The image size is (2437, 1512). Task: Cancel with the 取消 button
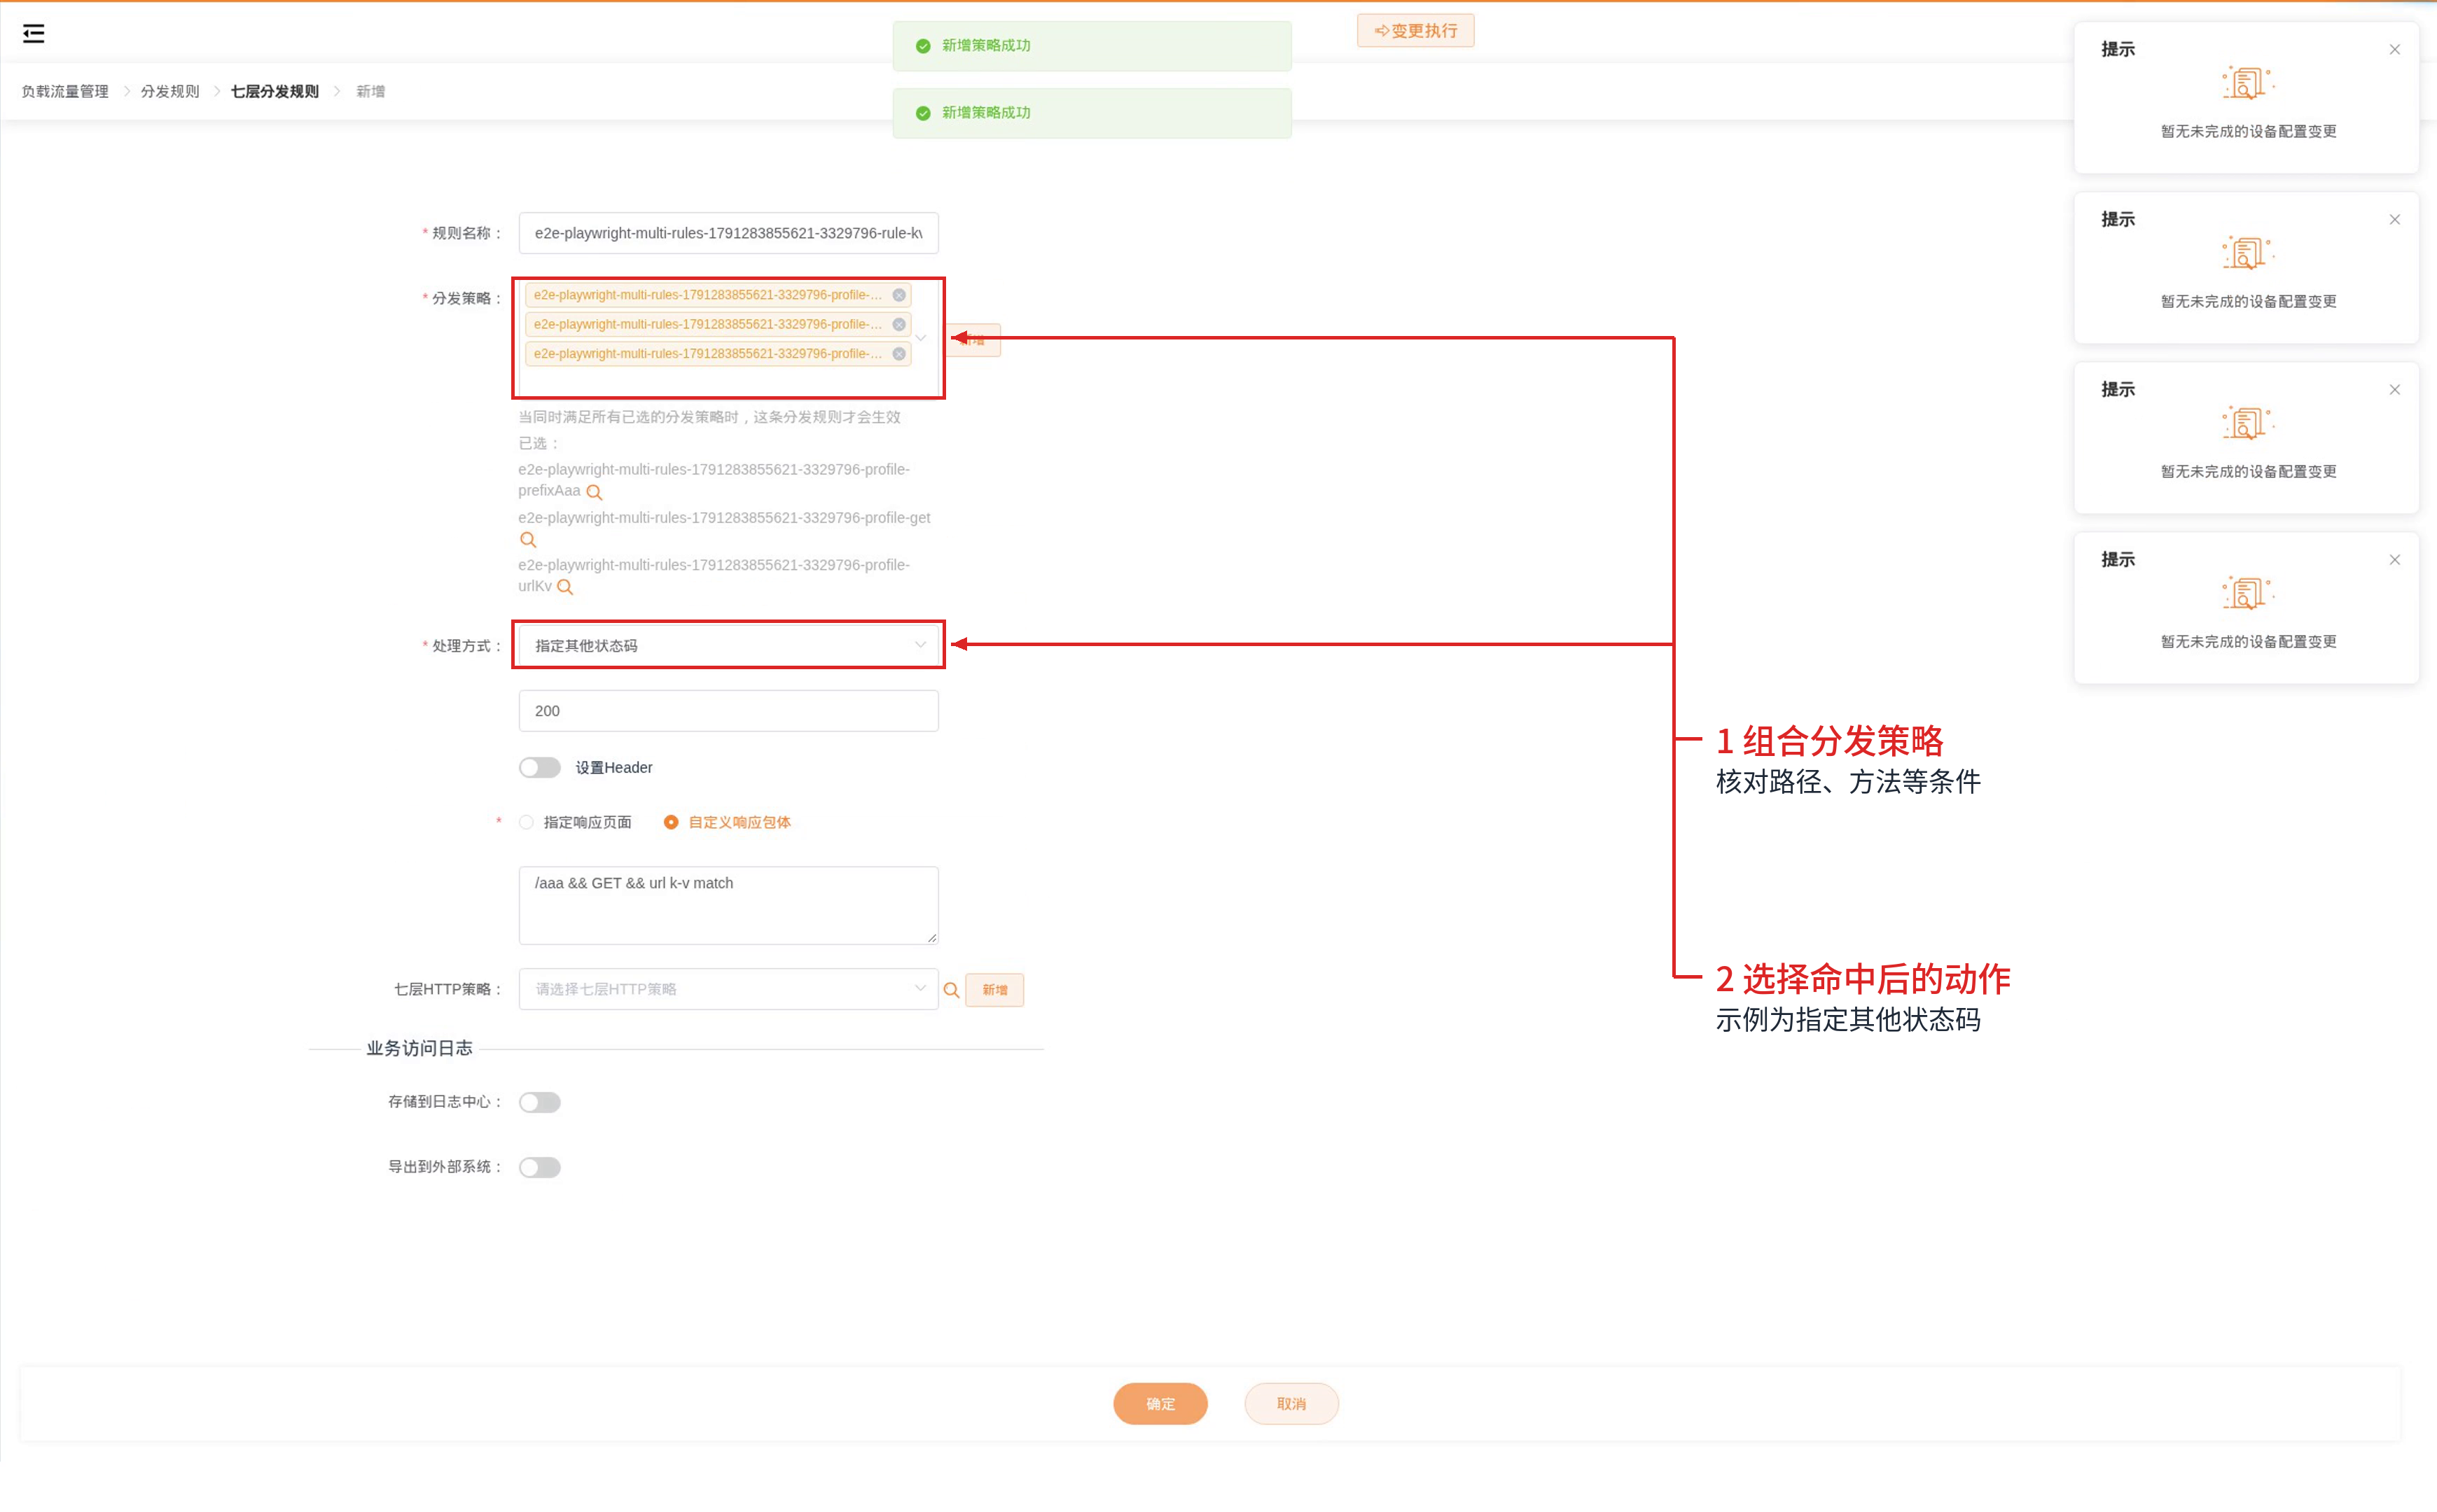(x=1291, y=1404)
